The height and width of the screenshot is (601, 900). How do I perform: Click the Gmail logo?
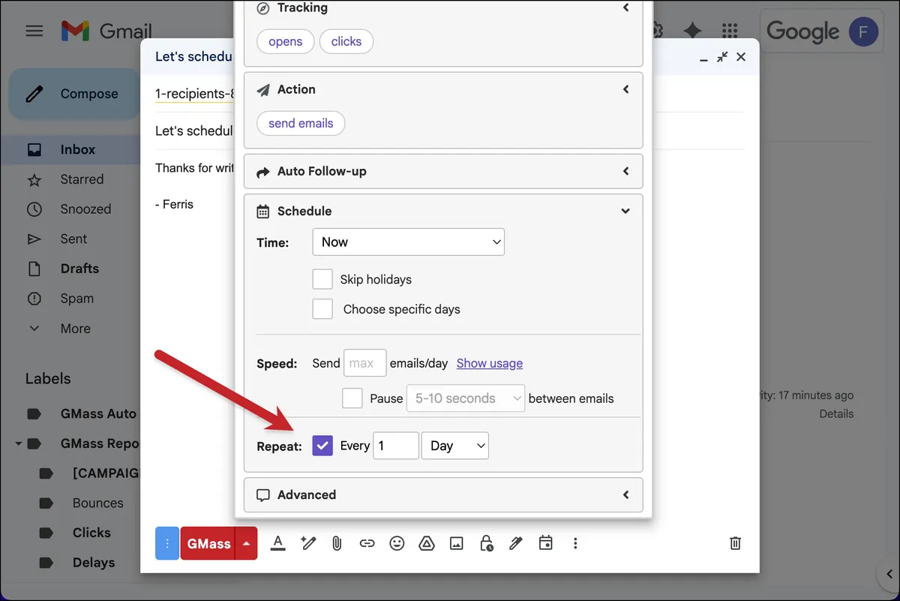coord(106,31)
